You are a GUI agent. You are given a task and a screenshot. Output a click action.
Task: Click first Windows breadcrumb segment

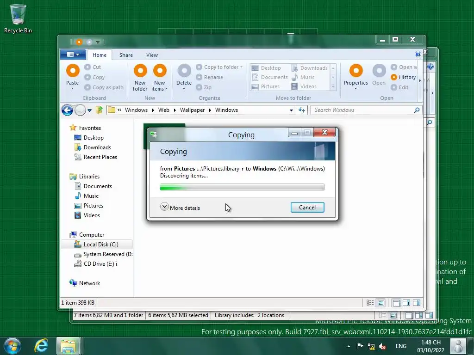(x=137, y=110)
